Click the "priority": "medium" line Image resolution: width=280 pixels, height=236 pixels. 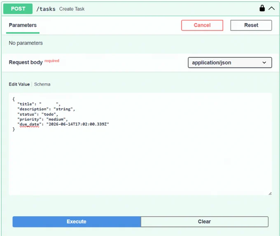point(42,119)
